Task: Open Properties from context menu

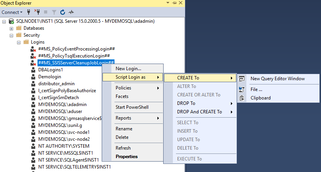Action: click(133, 157)
